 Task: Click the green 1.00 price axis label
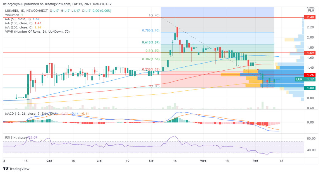point(311,88)
